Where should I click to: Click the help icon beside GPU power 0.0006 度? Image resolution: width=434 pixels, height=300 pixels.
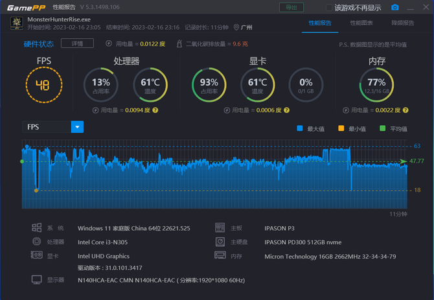click(x=286, y=110)
